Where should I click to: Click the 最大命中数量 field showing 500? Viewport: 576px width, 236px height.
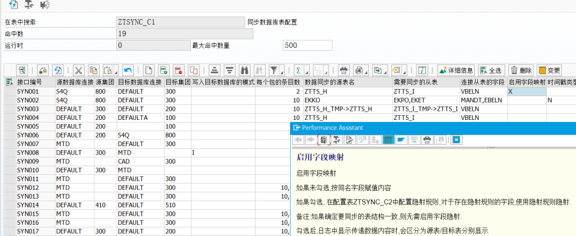(x=308, y=45)
